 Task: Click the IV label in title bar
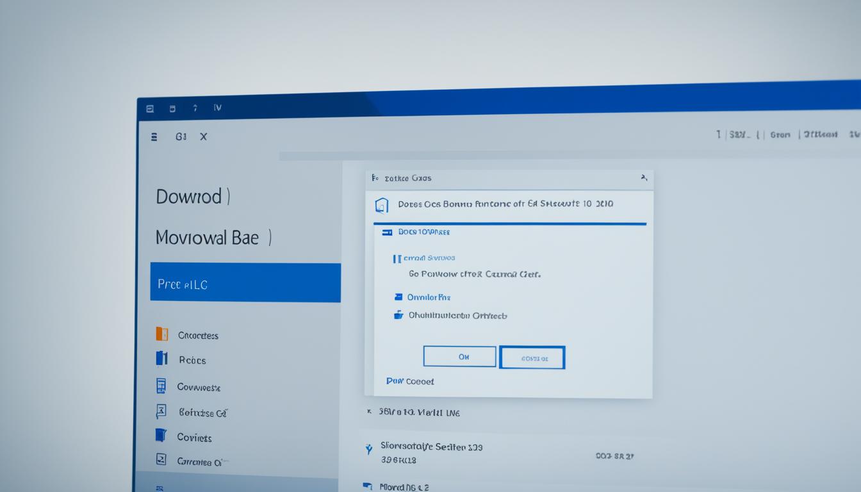218,108
